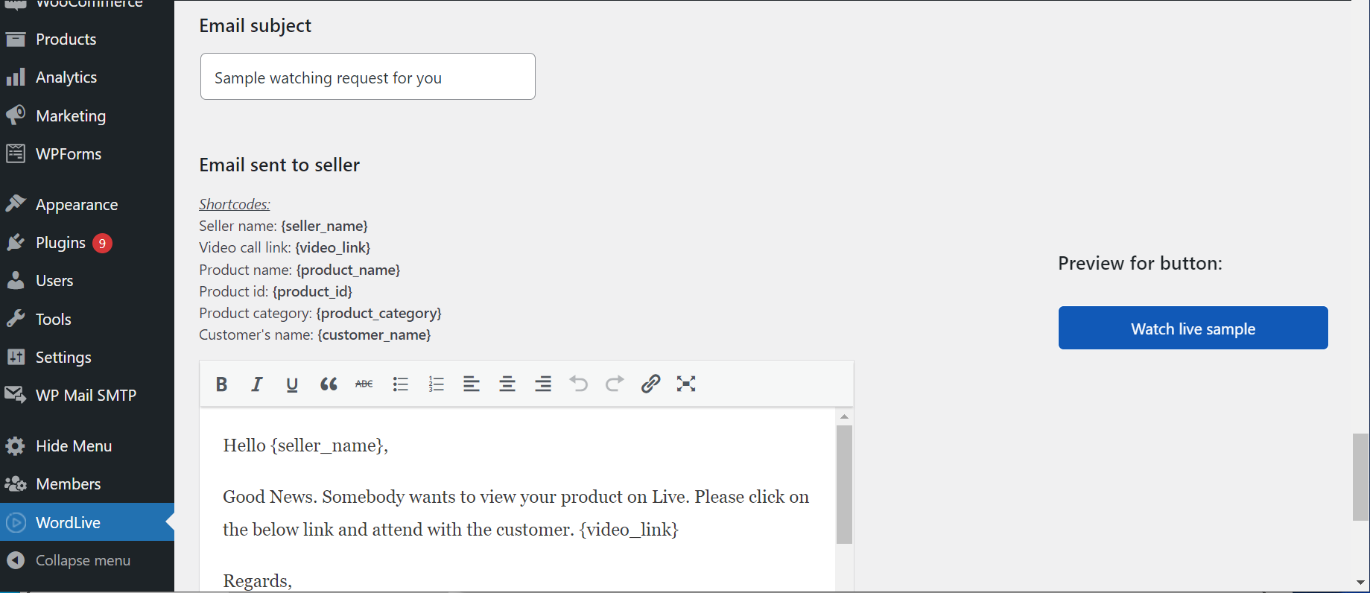This screenshot has height=593, width=1370.
Task: Insert a link in the email
Action: click(x=650, y=384)
